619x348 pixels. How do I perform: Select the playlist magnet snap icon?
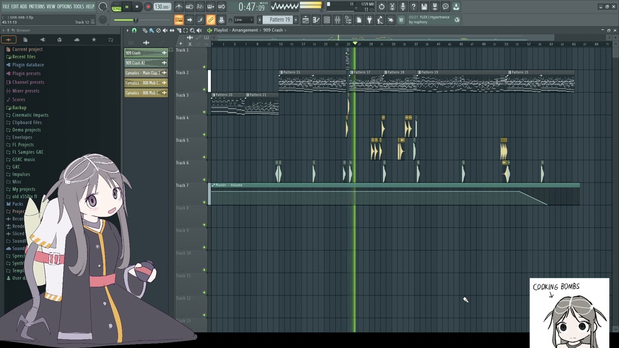[134, 30]
